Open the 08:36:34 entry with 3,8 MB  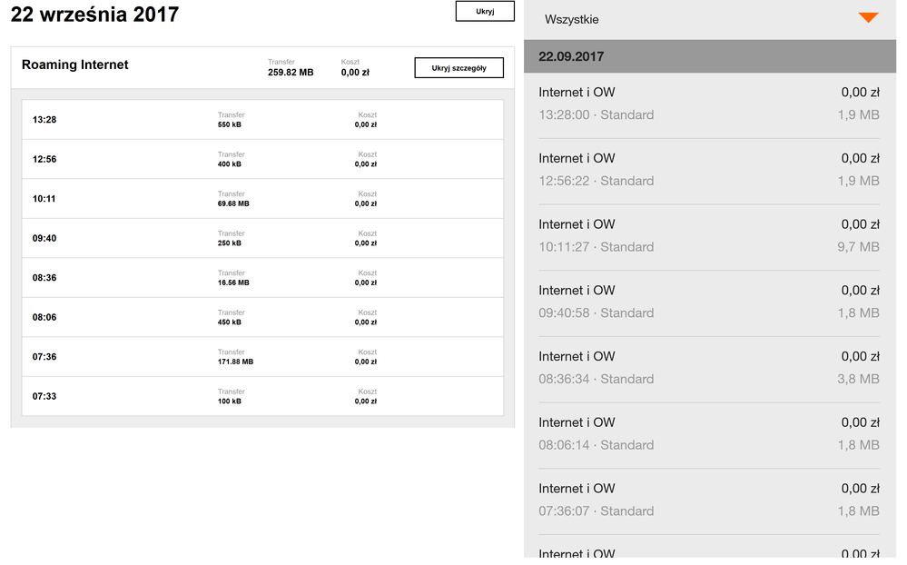pyautogui.click(x=708, y=368)
